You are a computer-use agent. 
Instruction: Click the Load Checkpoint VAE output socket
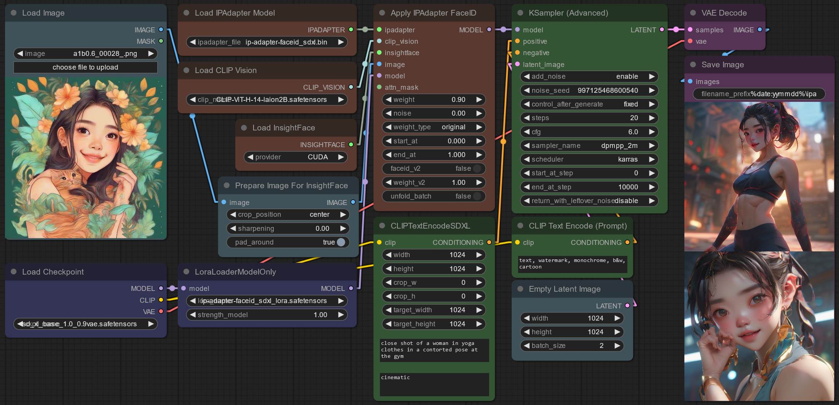pyautogui.click(x=161, y=311)
